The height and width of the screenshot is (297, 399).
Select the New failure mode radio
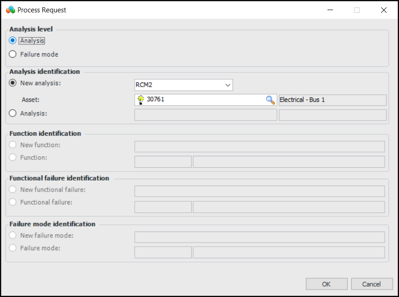pos(13,235)
